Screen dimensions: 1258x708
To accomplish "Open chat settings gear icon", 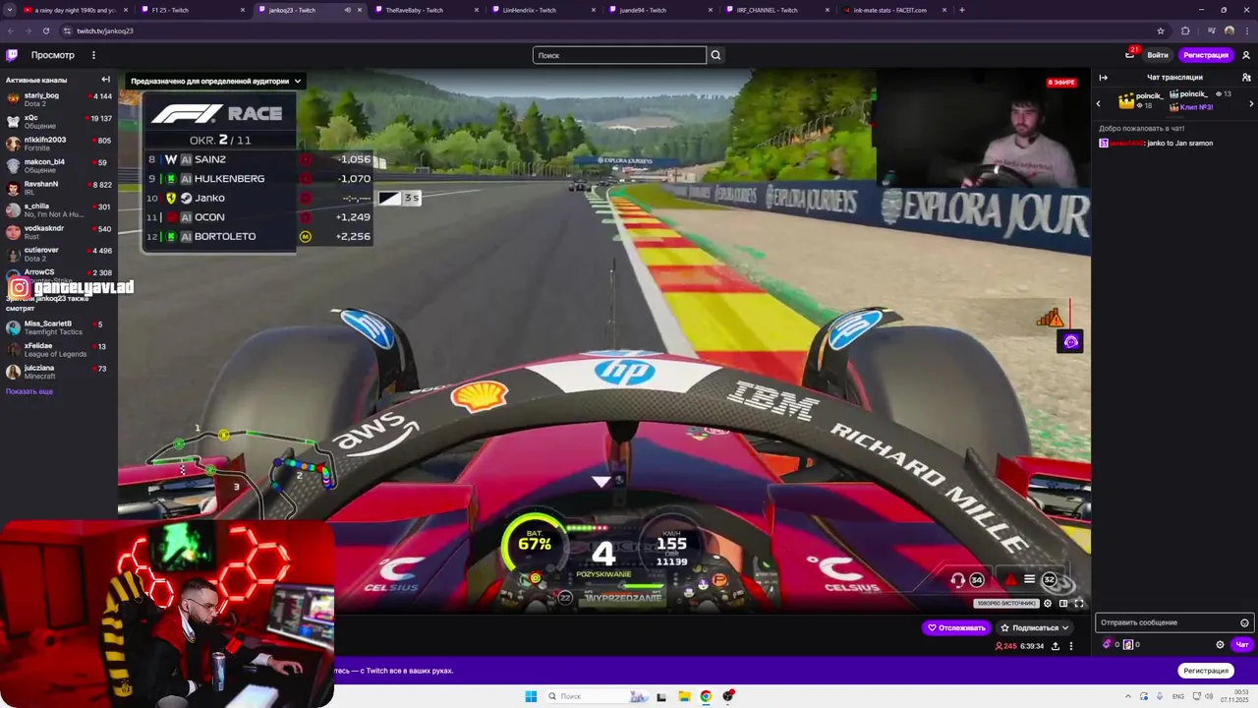I will (x=1221, y=645).
